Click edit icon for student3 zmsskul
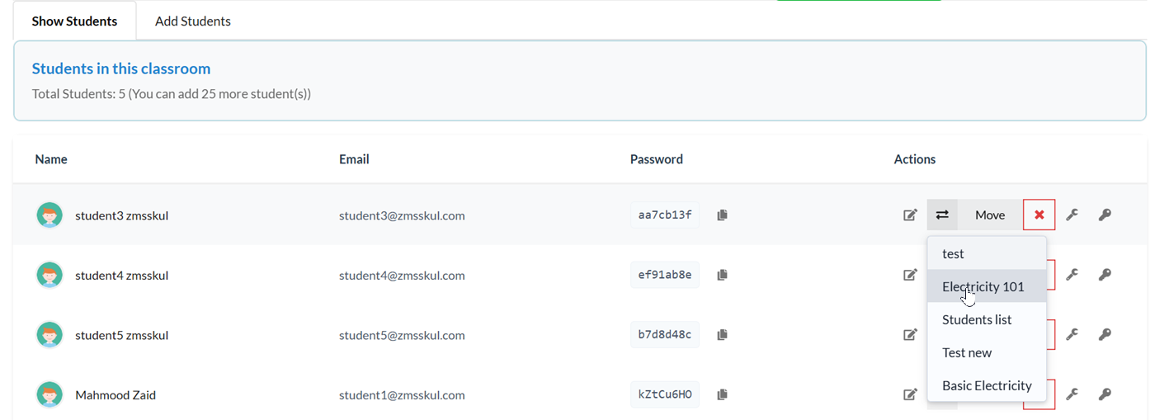The width and height of the screenshot is (1155, 420). click(910, 215)
